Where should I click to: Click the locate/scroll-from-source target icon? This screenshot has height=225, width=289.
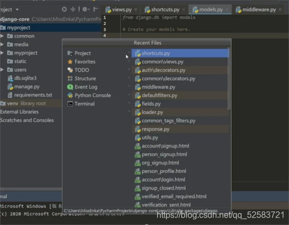(x=64, y=9)
